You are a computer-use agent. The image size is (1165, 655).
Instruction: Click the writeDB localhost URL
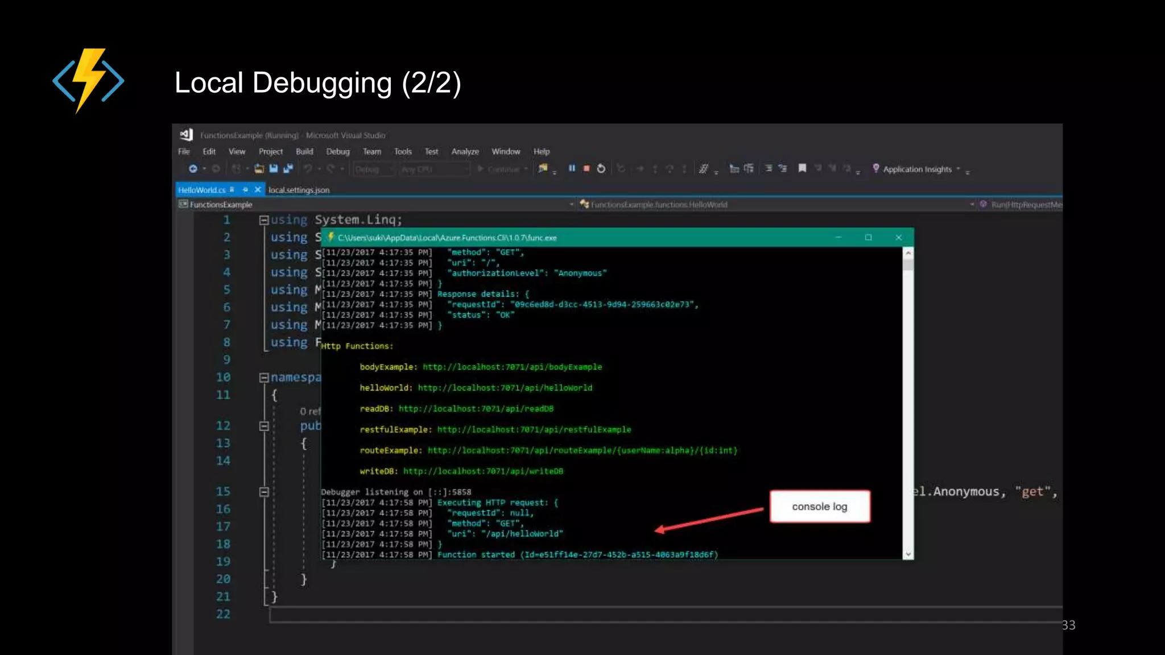tap(483, 471)
